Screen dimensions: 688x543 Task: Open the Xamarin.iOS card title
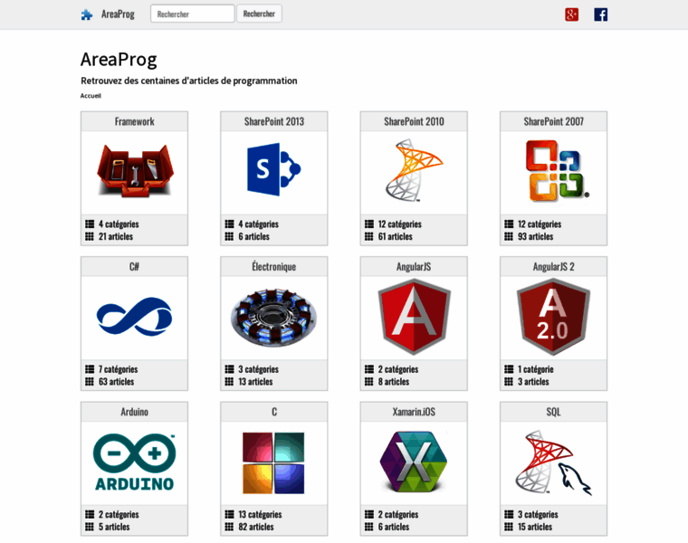pyautogui.click(x=414, y=412)
